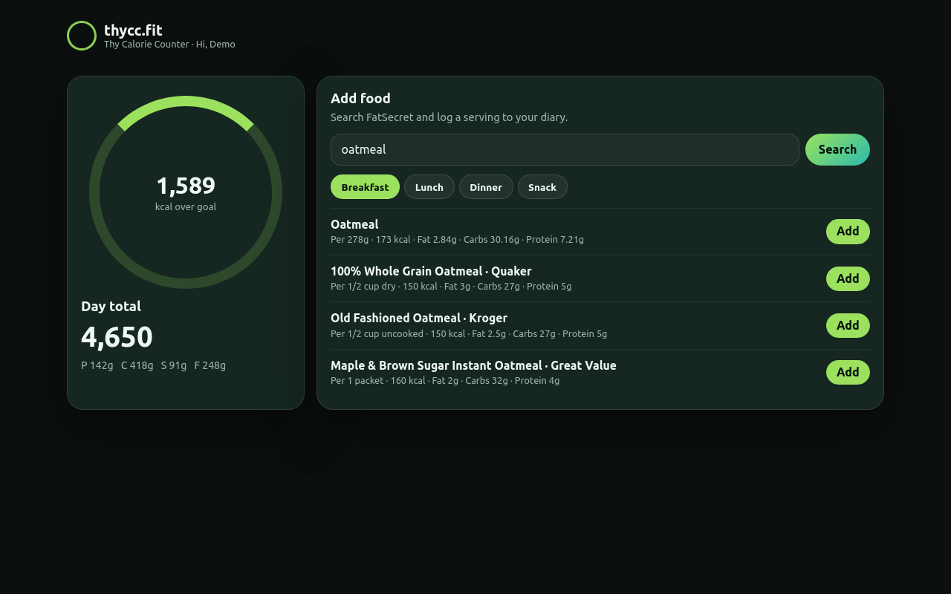Select the Snack meal option
The height and width of the screenshot is (594, 951).
[x=542, y=187]
